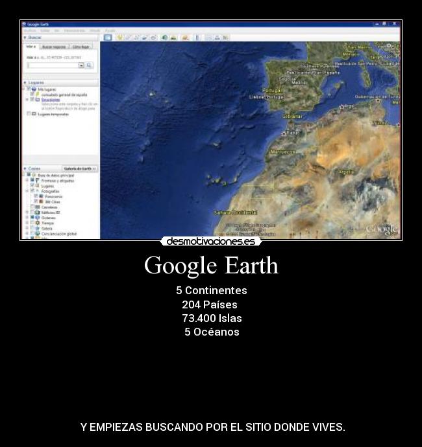The height and width of the screenshot is (447, 422).
Task: Switch to the Cómo llegar tab
Action: pos(81,47)
